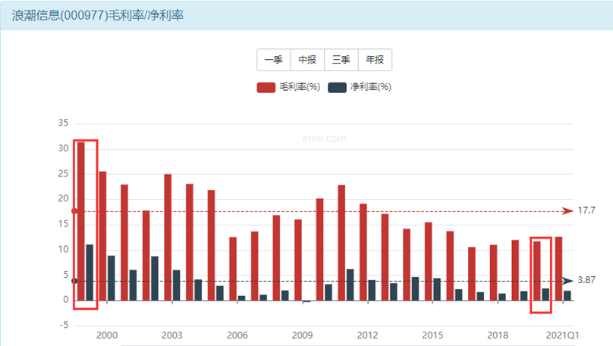613x346 pixels.
Task: Click x-axis label 2018
Action: (498, 335)
